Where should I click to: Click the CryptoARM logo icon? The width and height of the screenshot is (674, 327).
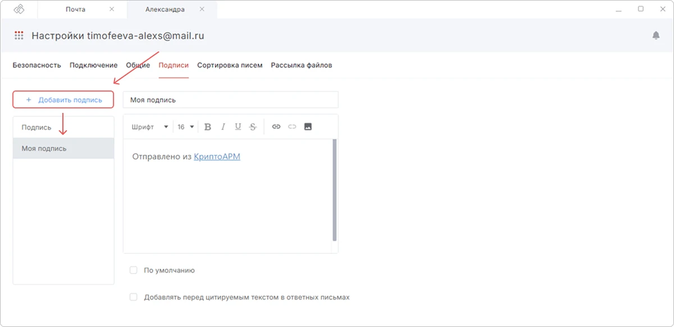click(x=19, y=10)
